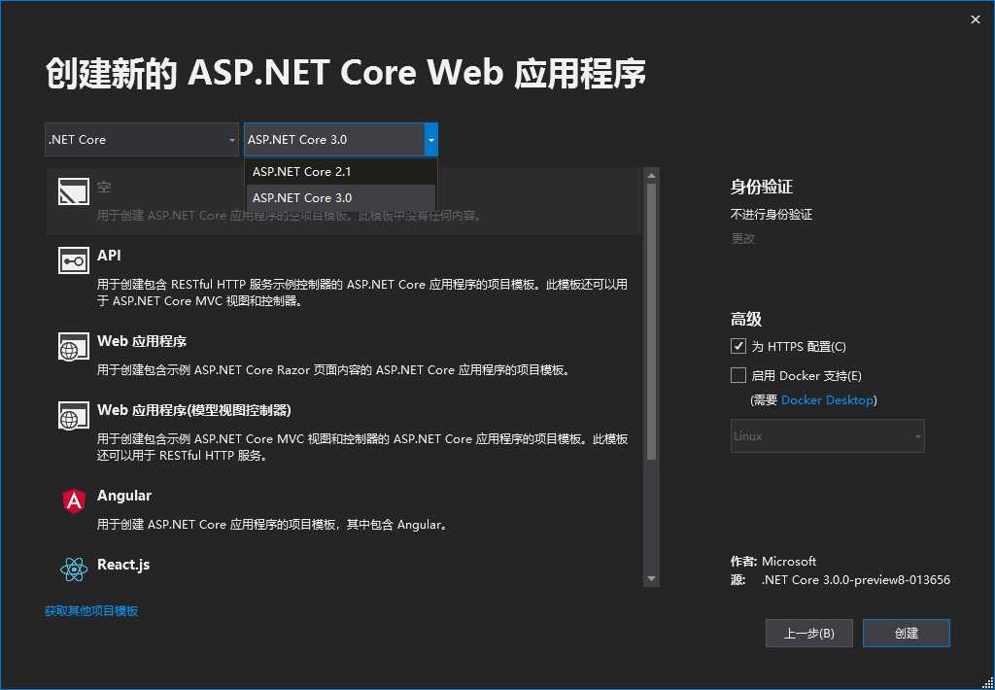Click the template list scroll down arrow

(x=651, y=579)
